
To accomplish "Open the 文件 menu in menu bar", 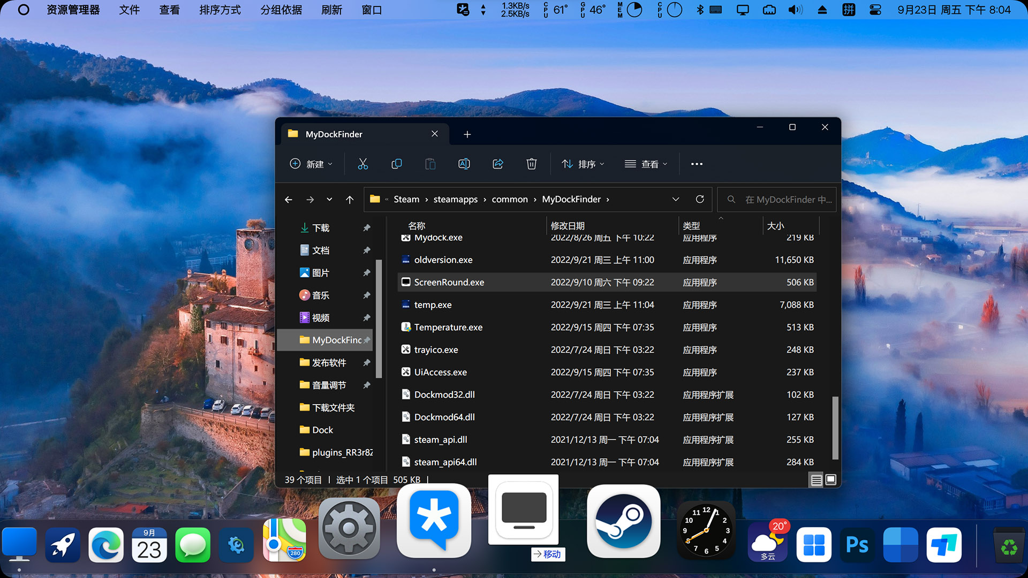I will tap(129, 10).
